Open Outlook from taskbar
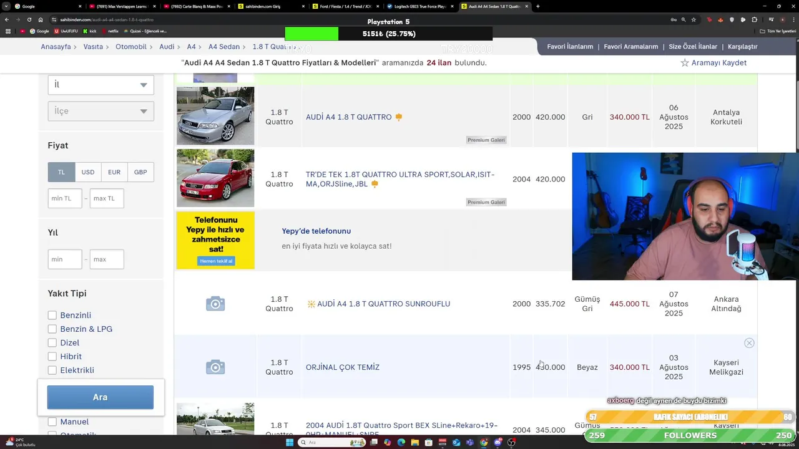Viewport: 799px width, 449px height. tap(456, 442)
